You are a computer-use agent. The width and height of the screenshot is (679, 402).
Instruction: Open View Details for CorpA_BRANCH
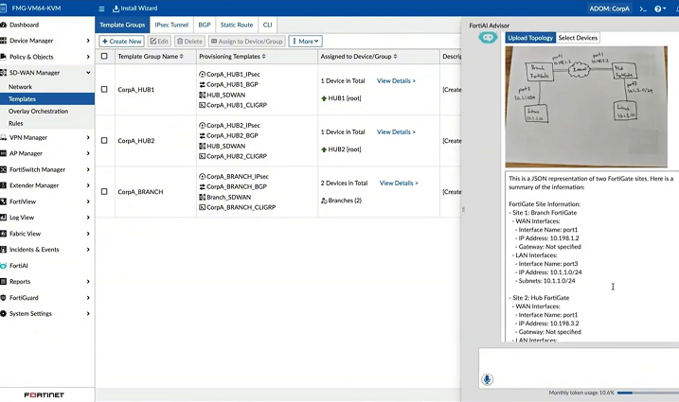tap(399, 184)
